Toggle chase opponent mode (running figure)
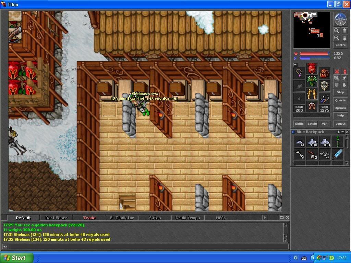351x263 pixels. (344, 78)
